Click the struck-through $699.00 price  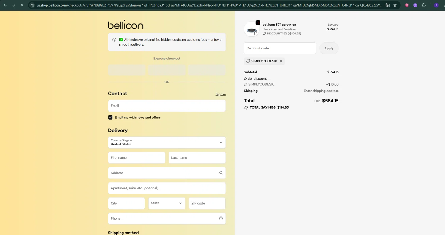coord(333,25)
